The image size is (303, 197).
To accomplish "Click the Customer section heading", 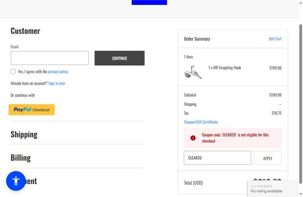I will tap(25, 31).
